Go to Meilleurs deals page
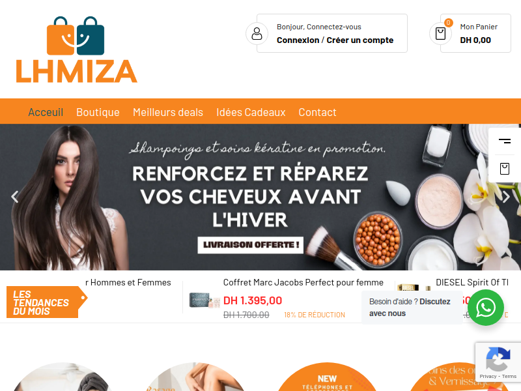 click(x=168, y=112)
